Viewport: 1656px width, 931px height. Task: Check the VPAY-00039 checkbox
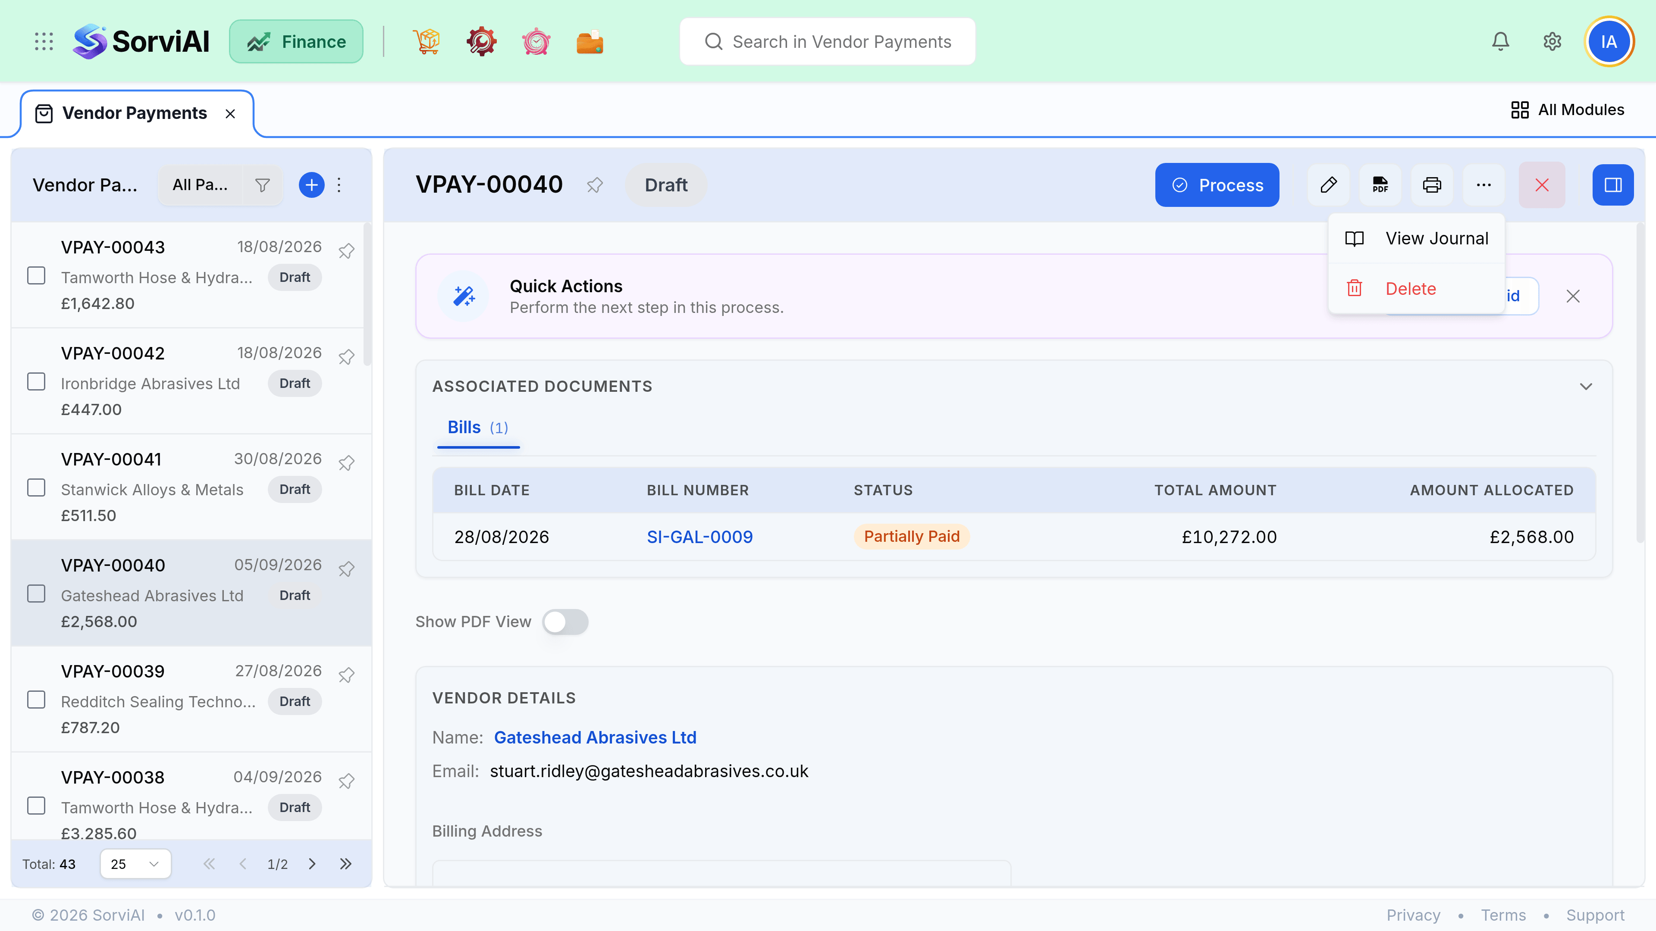point(37,700)
